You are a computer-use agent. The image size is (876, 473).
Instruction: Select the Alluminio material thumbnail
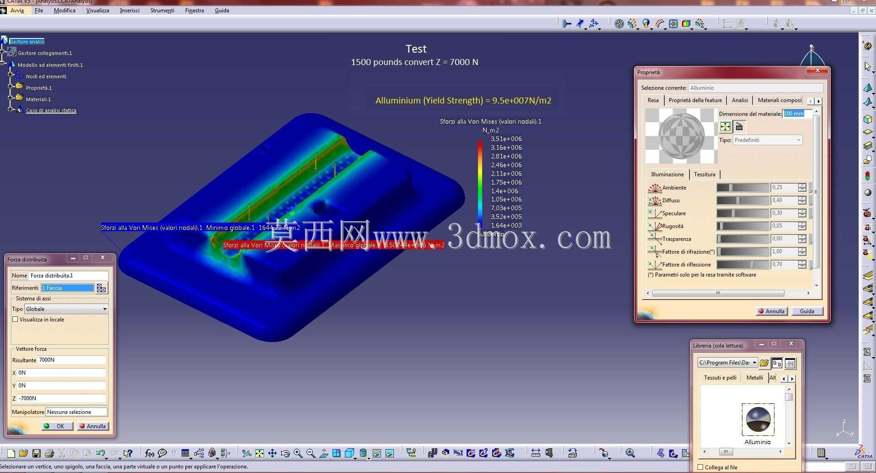tap(758, 419)
